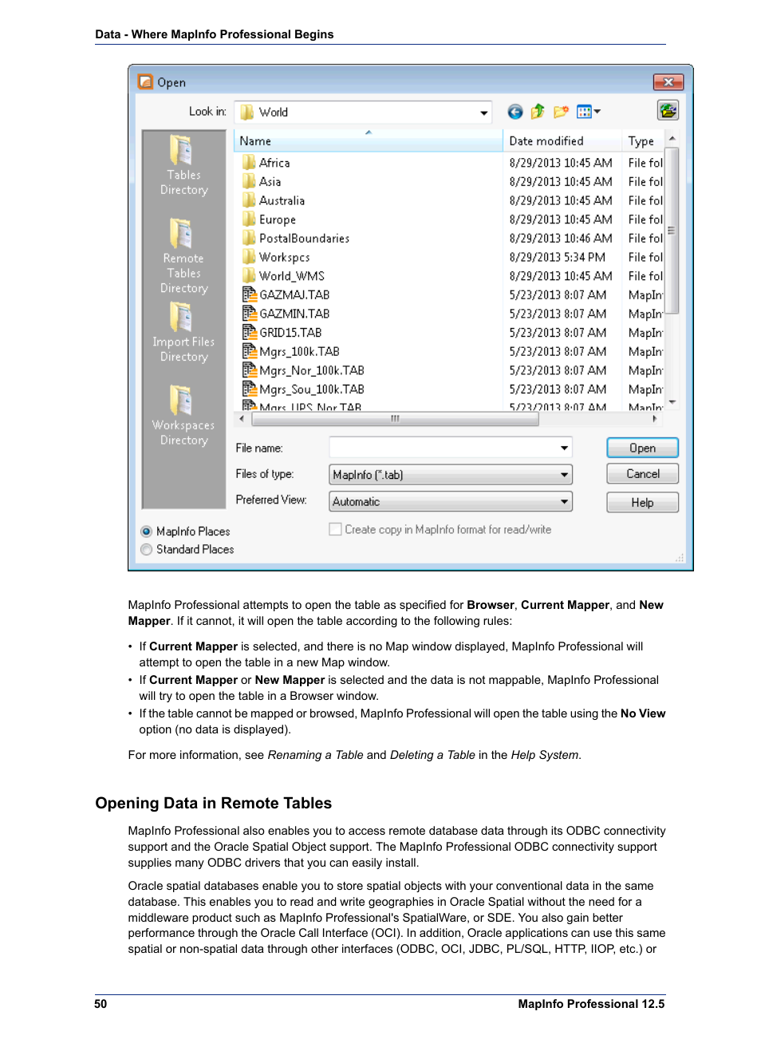Select the Africa folder icon
Image resolution: width=761 pixels, height=1047 pixels.
point(249,162)
